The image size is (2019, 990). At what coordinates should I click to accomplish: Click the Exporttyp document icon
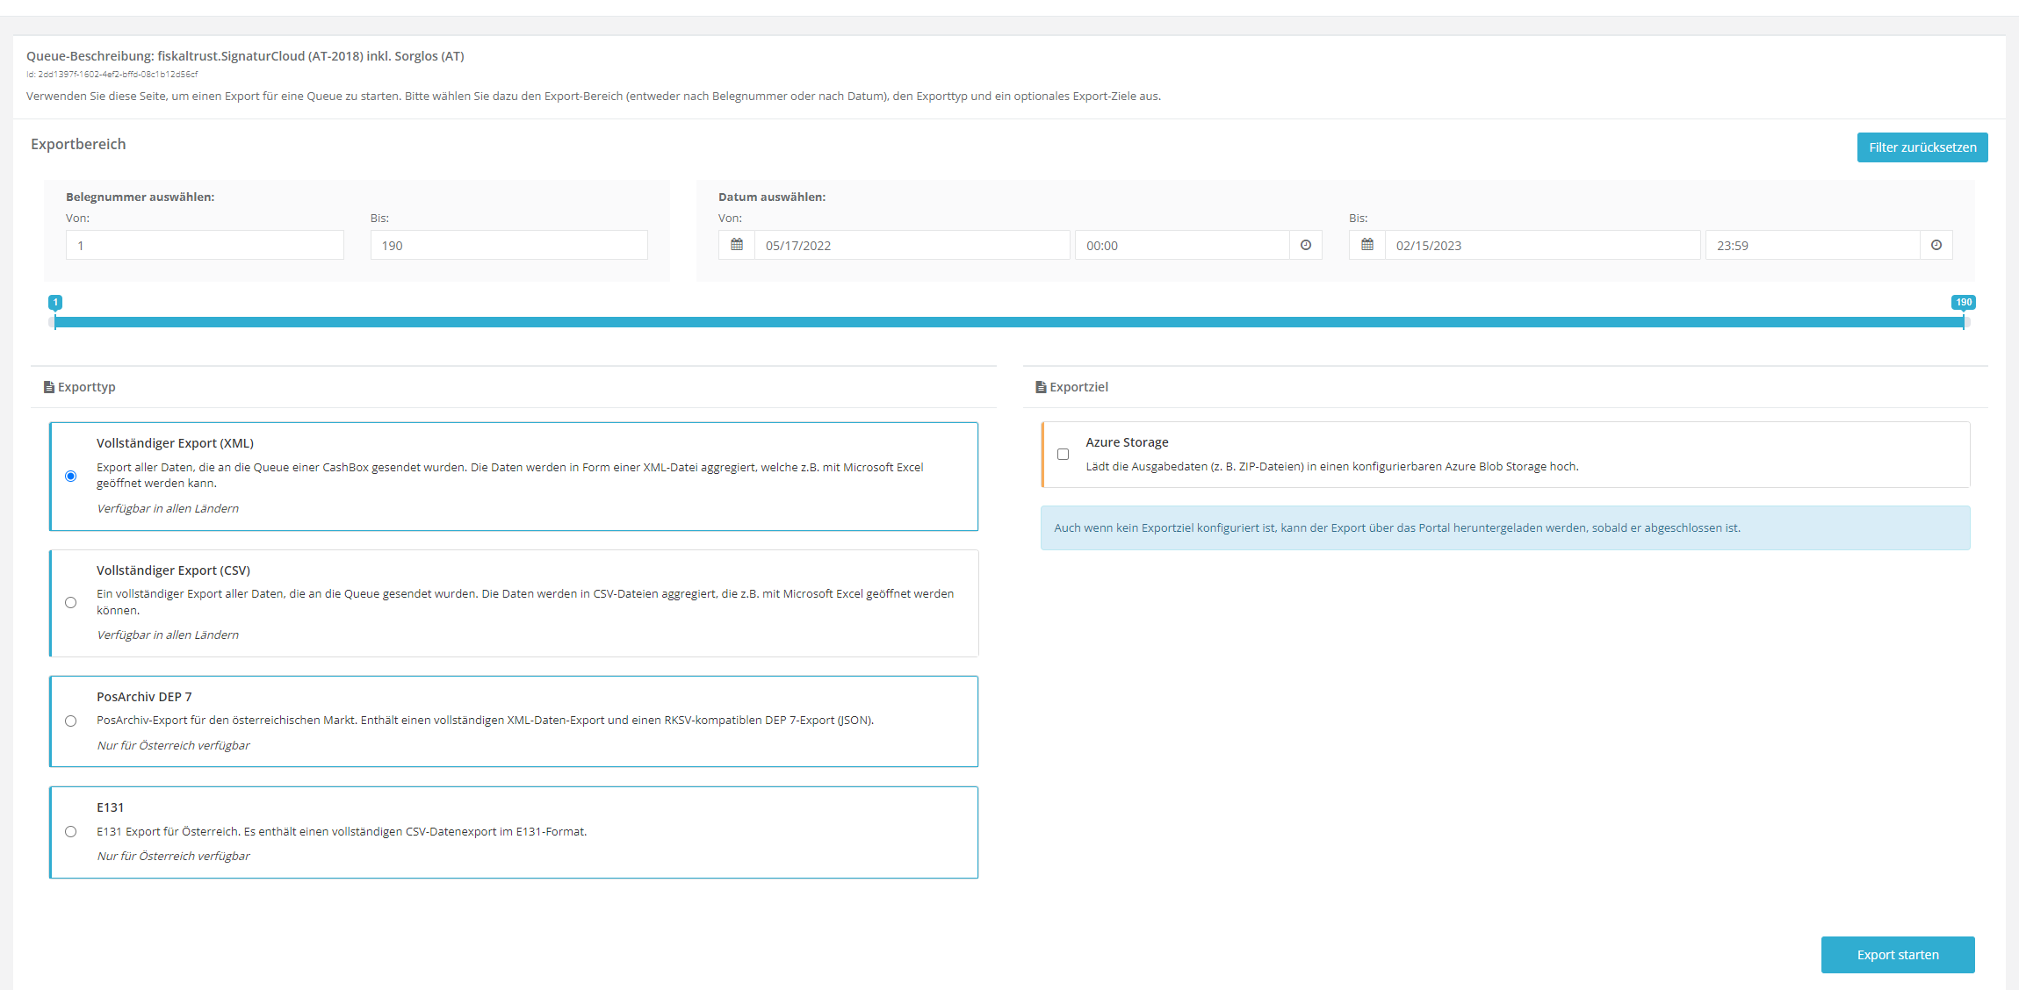coord(49,387)
